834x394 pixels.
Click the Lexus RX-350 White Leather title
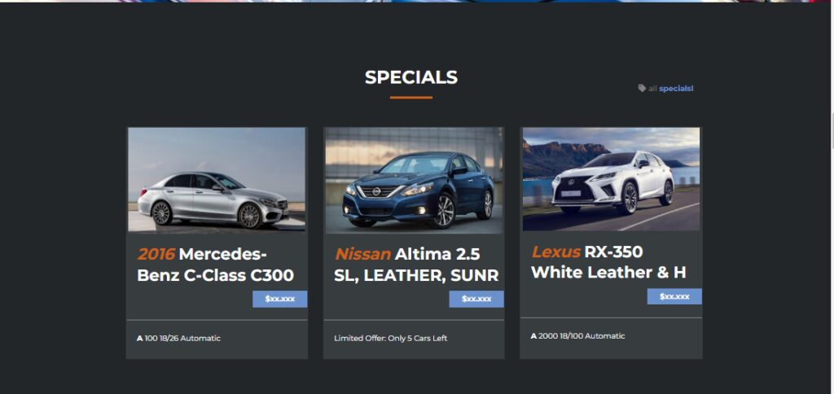click(x=609, y=261)
